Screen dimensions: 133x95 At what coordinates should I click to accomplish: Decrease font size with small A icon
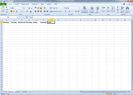[32, 8]
